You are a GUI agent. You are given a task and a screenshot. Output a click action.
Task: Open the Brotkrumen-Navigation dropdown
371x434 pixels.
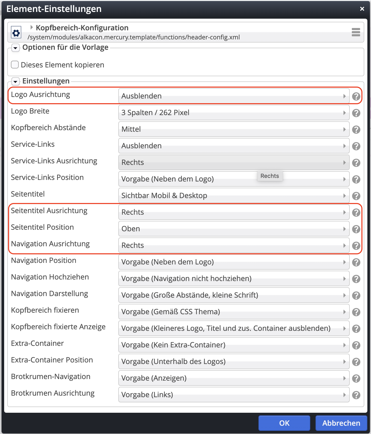pos(234,378)
